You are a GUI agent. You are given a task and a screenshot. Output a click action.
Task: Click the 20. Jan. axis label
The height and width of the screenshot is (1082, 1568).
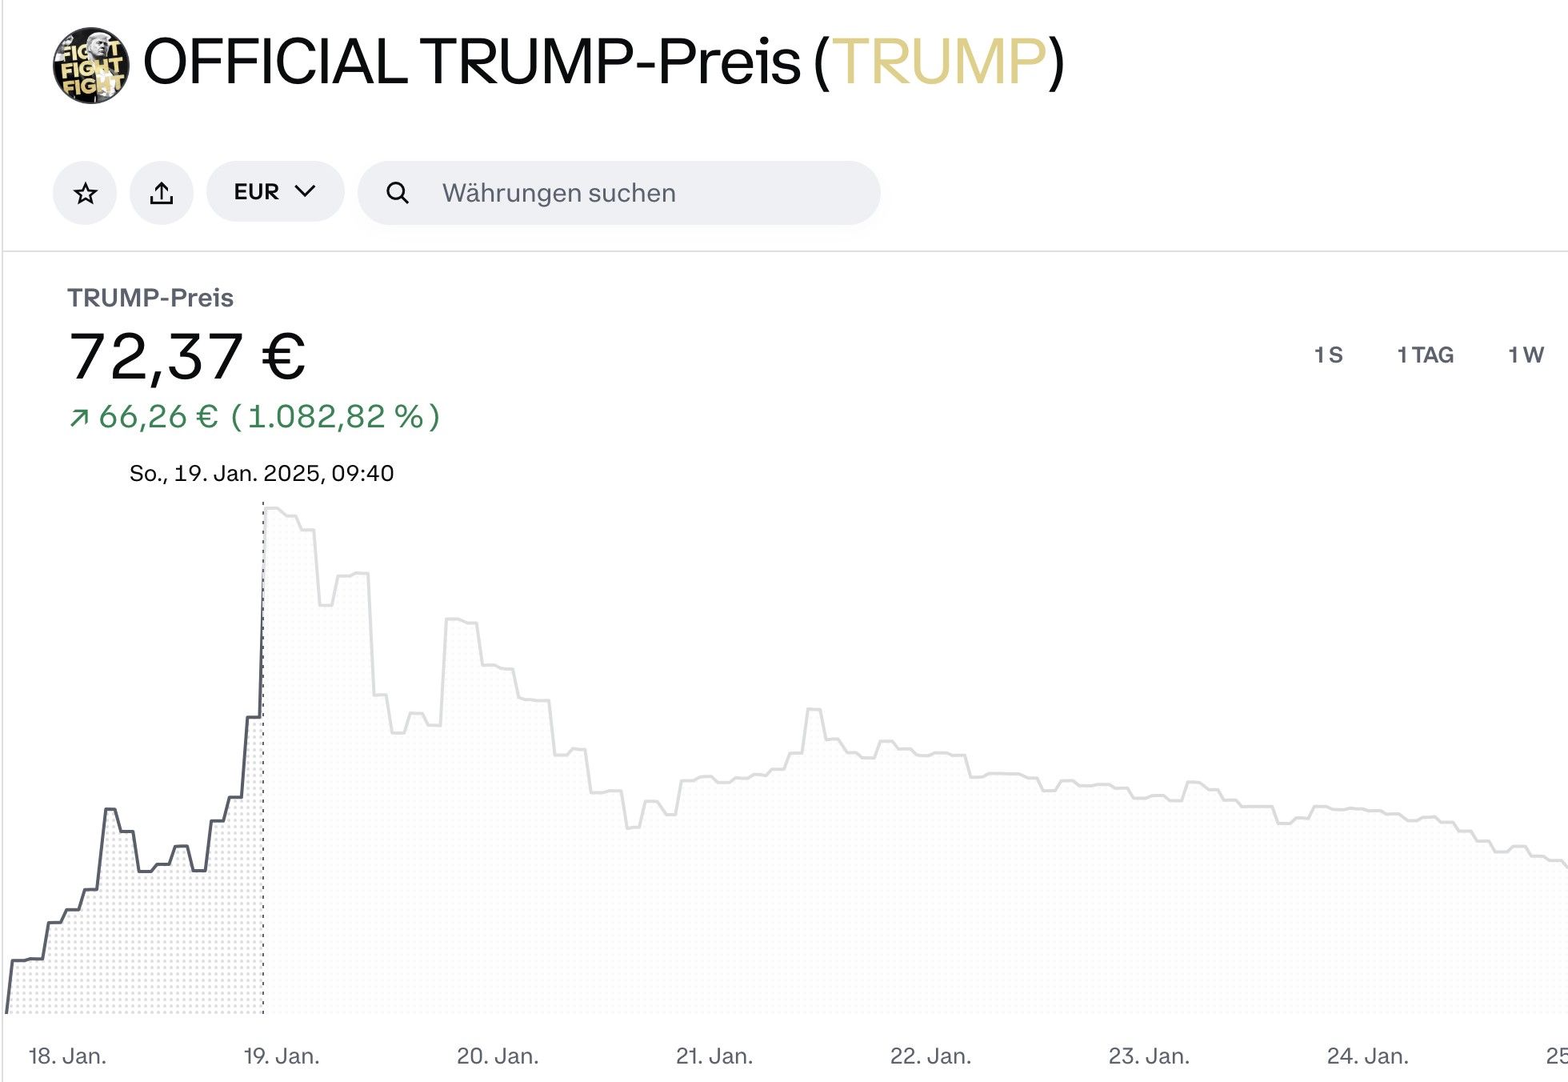click(x=498, y=1056)
